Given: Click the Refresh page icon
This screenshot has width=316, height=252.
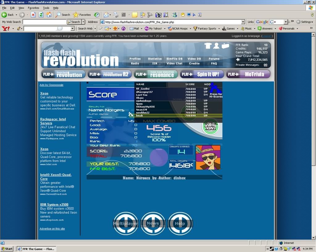Looking at the screenshot, I should tap(41, 15).
